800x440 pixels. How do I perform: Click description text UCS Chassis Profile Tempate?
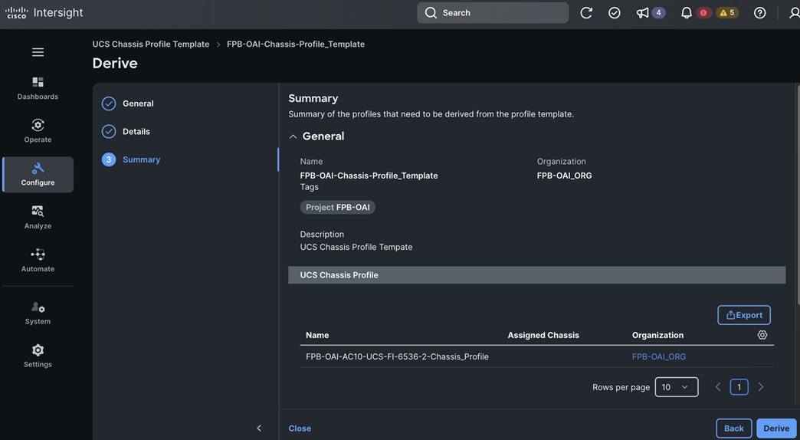pos(356,247)
